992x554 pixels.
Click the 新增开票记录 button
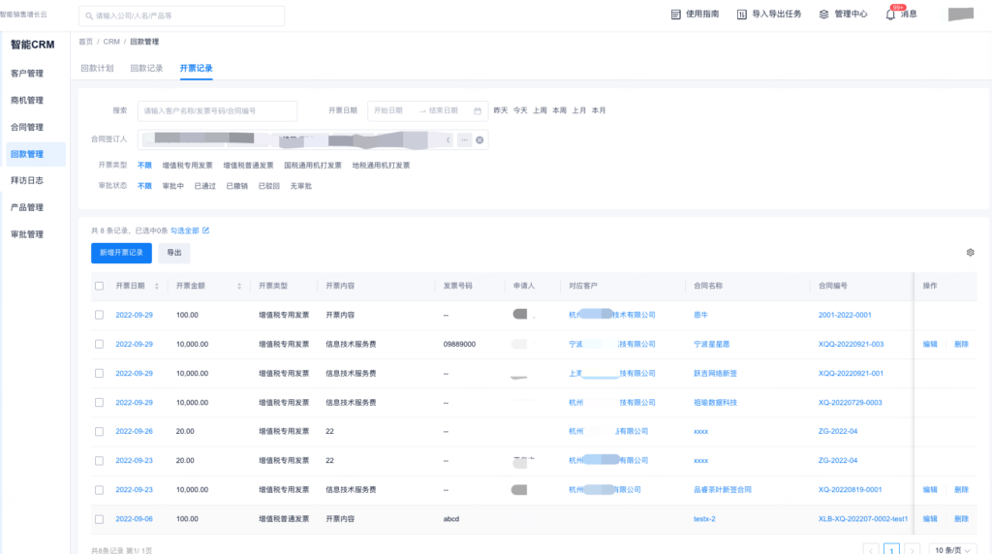pos(121,253)
